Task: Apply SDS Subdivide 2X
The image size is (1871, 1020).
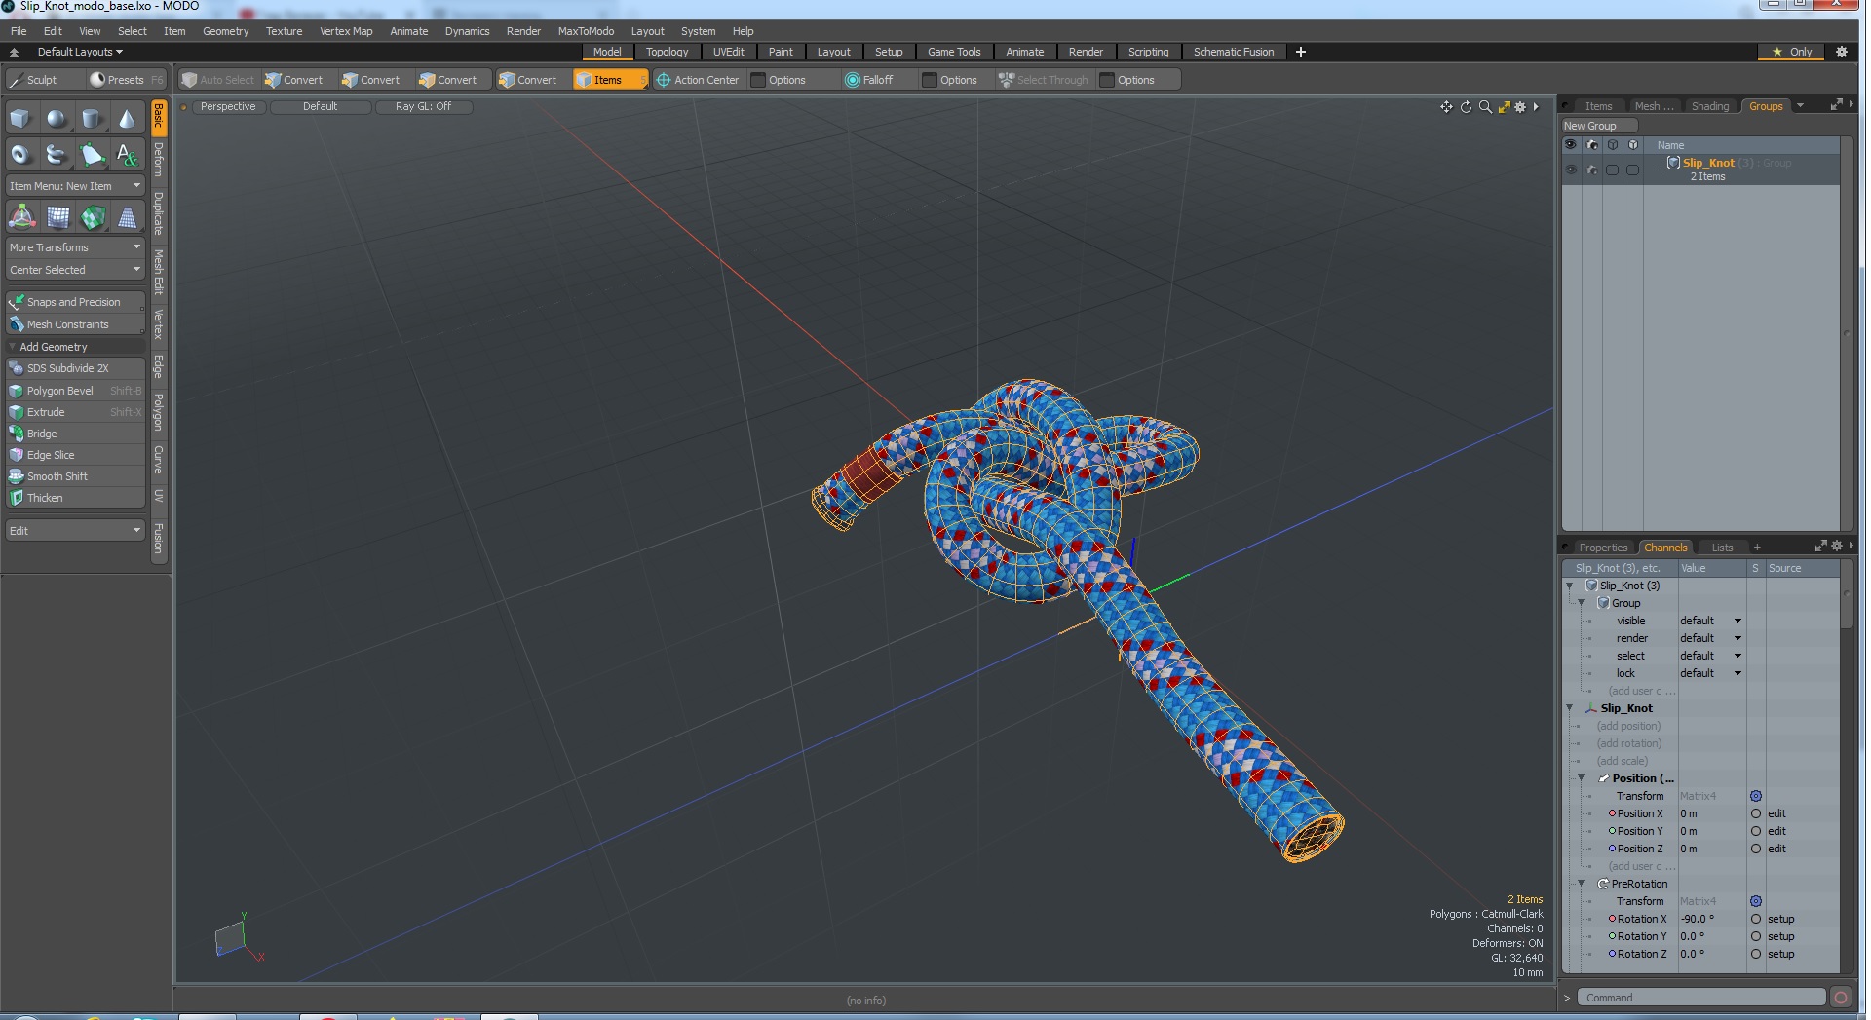Action: pyautogui.click(x=75, y=368)
